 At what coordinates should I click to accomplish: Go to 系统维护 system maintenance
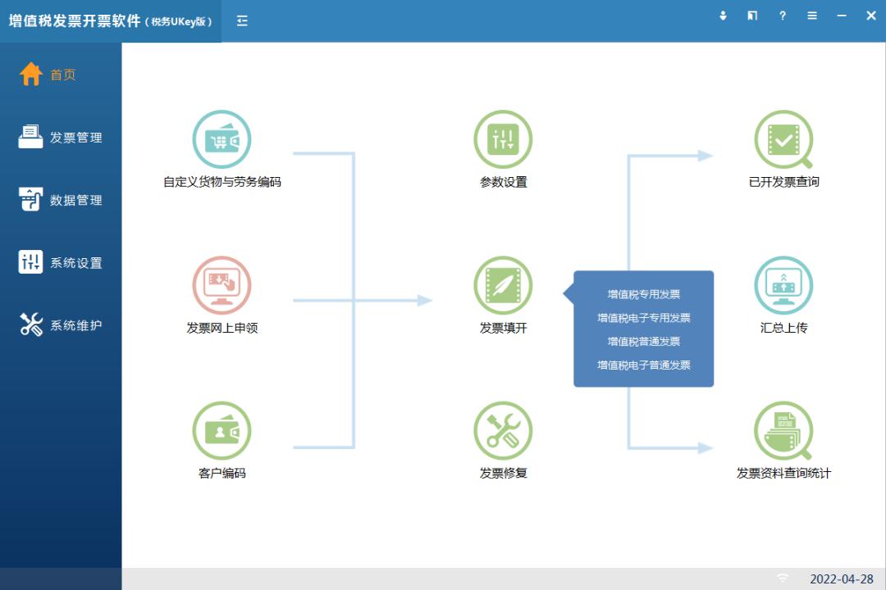61,324
